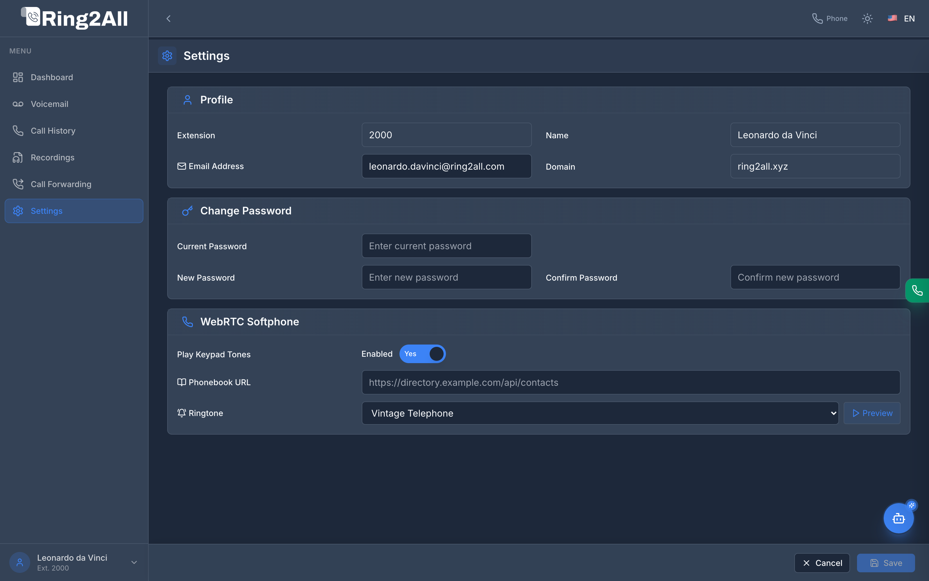The width and height of the screenshot is (929, 581).
Task: Navigate to Recordings
Action: [74, 157]
